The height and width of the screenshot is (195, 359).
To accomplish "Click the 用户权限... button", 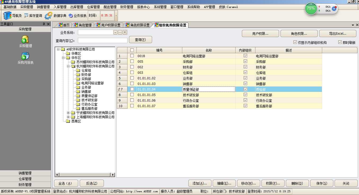I will tap(260, 34).
